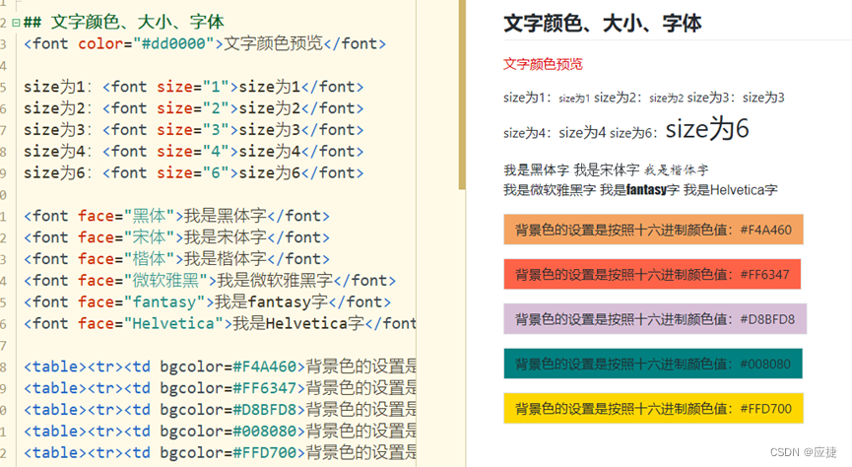Screen dimensions: 852x467
Task: Click the code line with font size="3"
Action: pos(193,130)
